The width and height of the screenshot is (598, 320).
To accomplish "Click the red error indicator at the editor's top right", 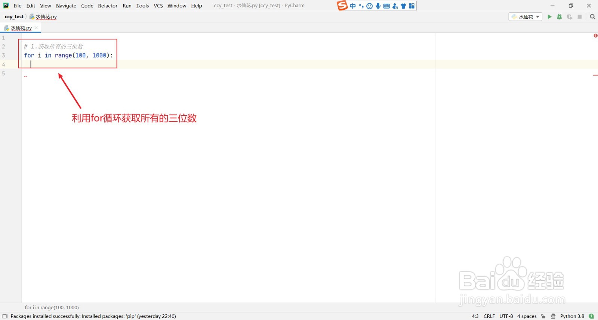I will [595, 36].
